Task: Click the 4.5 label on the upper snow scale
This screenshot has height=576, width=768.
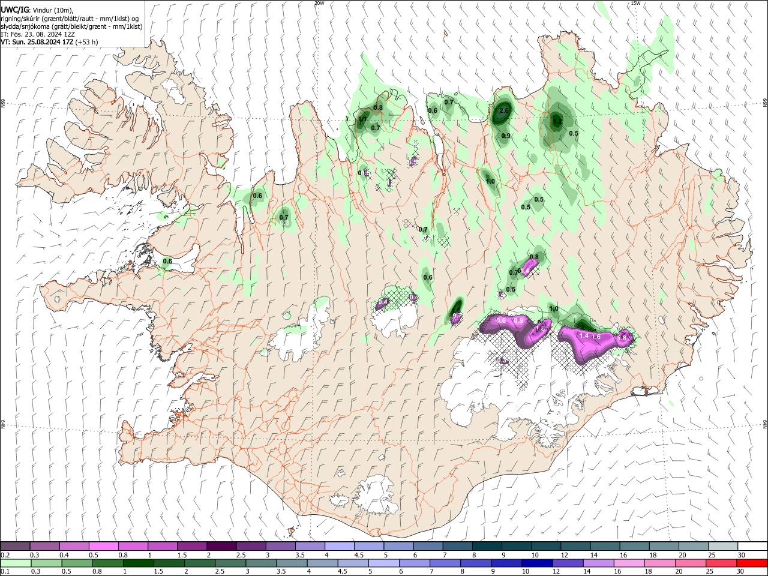Action: (359, 555)
